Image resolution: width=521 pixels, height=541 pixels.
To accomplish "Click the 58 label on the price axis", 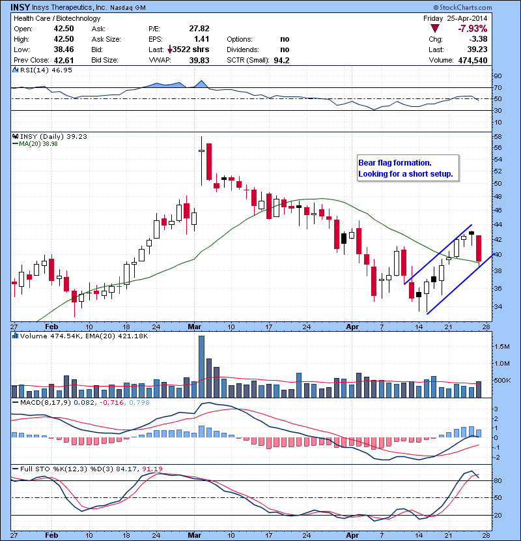I will 498,137.
